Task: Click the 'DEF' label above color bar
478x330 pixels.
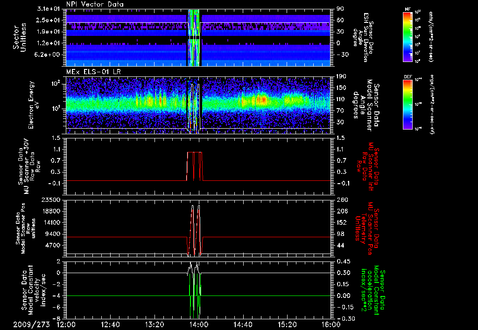Action: click(x=408, y=77)
